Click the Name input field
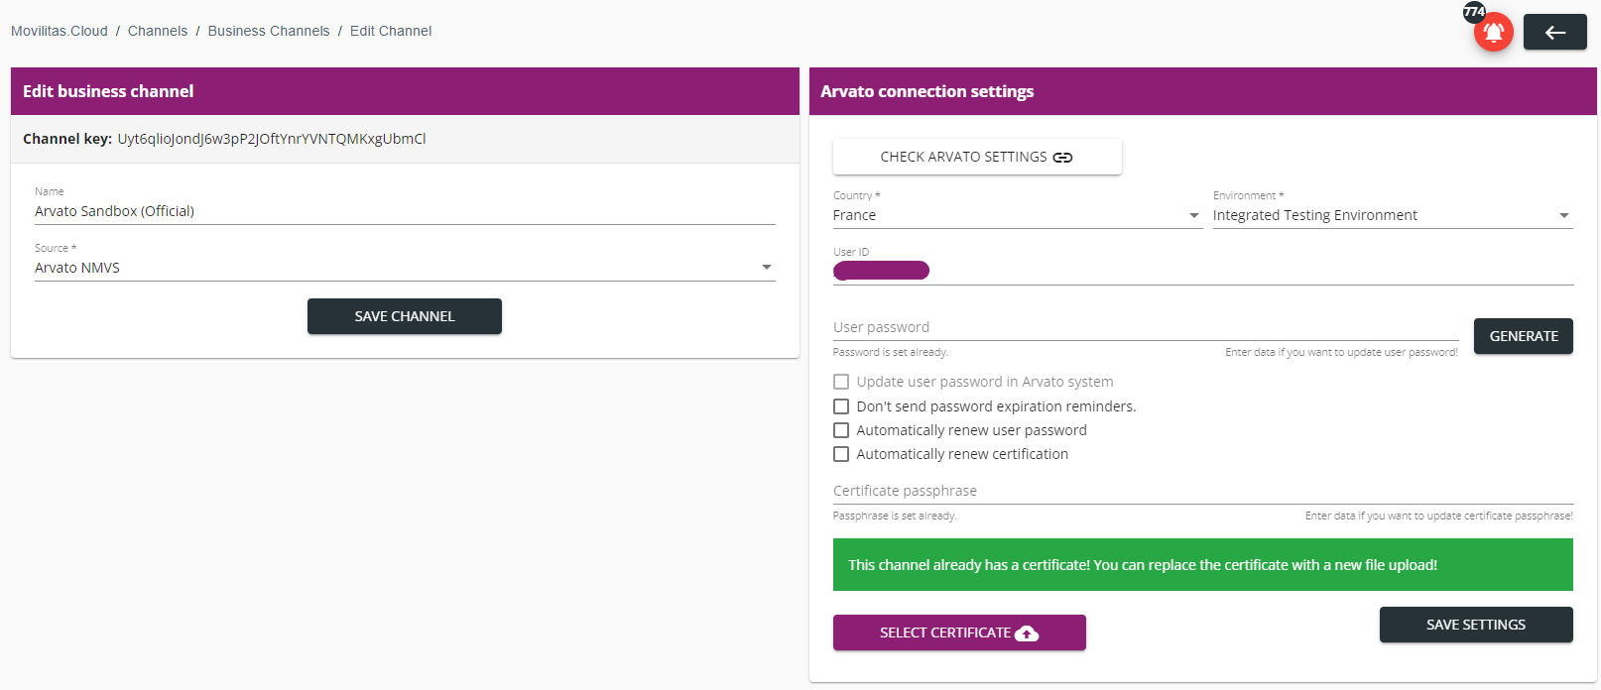This screenshot has width=1601, height=690. click(405, 211)
